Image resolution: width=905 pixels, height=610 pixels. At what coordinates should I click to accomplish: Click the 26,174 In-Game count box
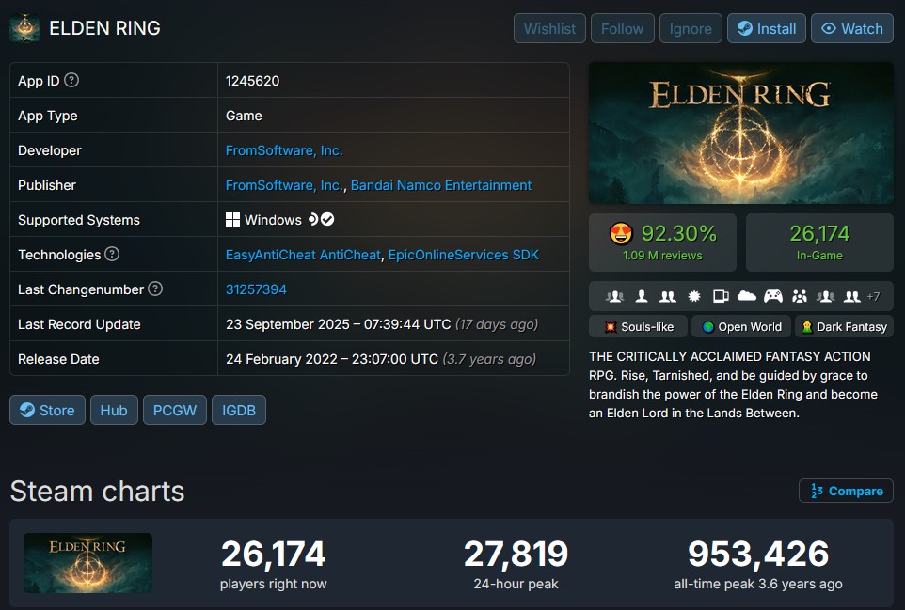click(x=819, y=242)
